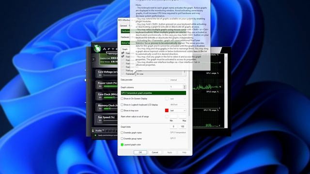Click the GPU1 temperature graph properties header

click(x=154, y=93)
